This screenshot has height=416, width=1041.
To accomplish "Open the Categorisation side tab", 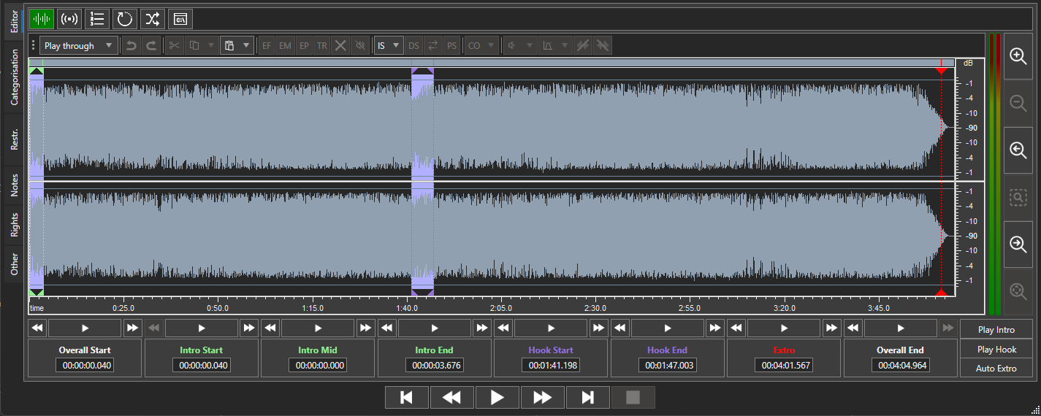I will click(x=14, y=77).
